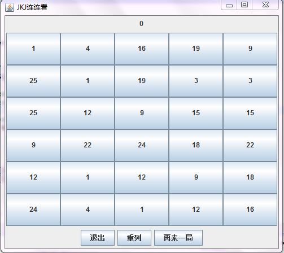284x253 pixels.
Task: Choose the 9 tile right of top-row 19
Action: [x=250, y=49]
